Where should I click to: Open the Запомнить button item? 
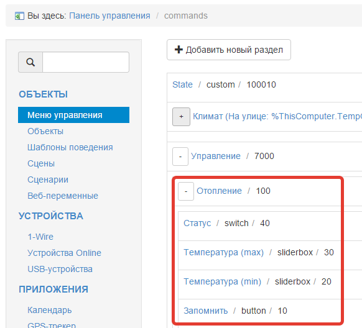tap(205, 311)
